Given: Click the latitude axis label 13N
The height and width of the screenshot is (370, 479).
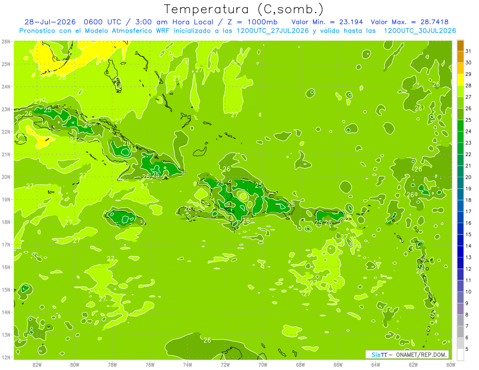Looking at the screenshot, I should pyautogui.click(x=6, y=334).
